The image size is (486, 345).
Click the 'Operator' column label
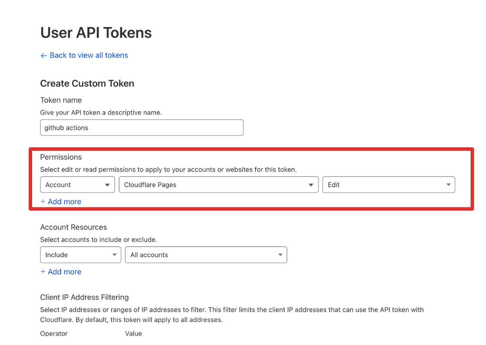(54, 333)
